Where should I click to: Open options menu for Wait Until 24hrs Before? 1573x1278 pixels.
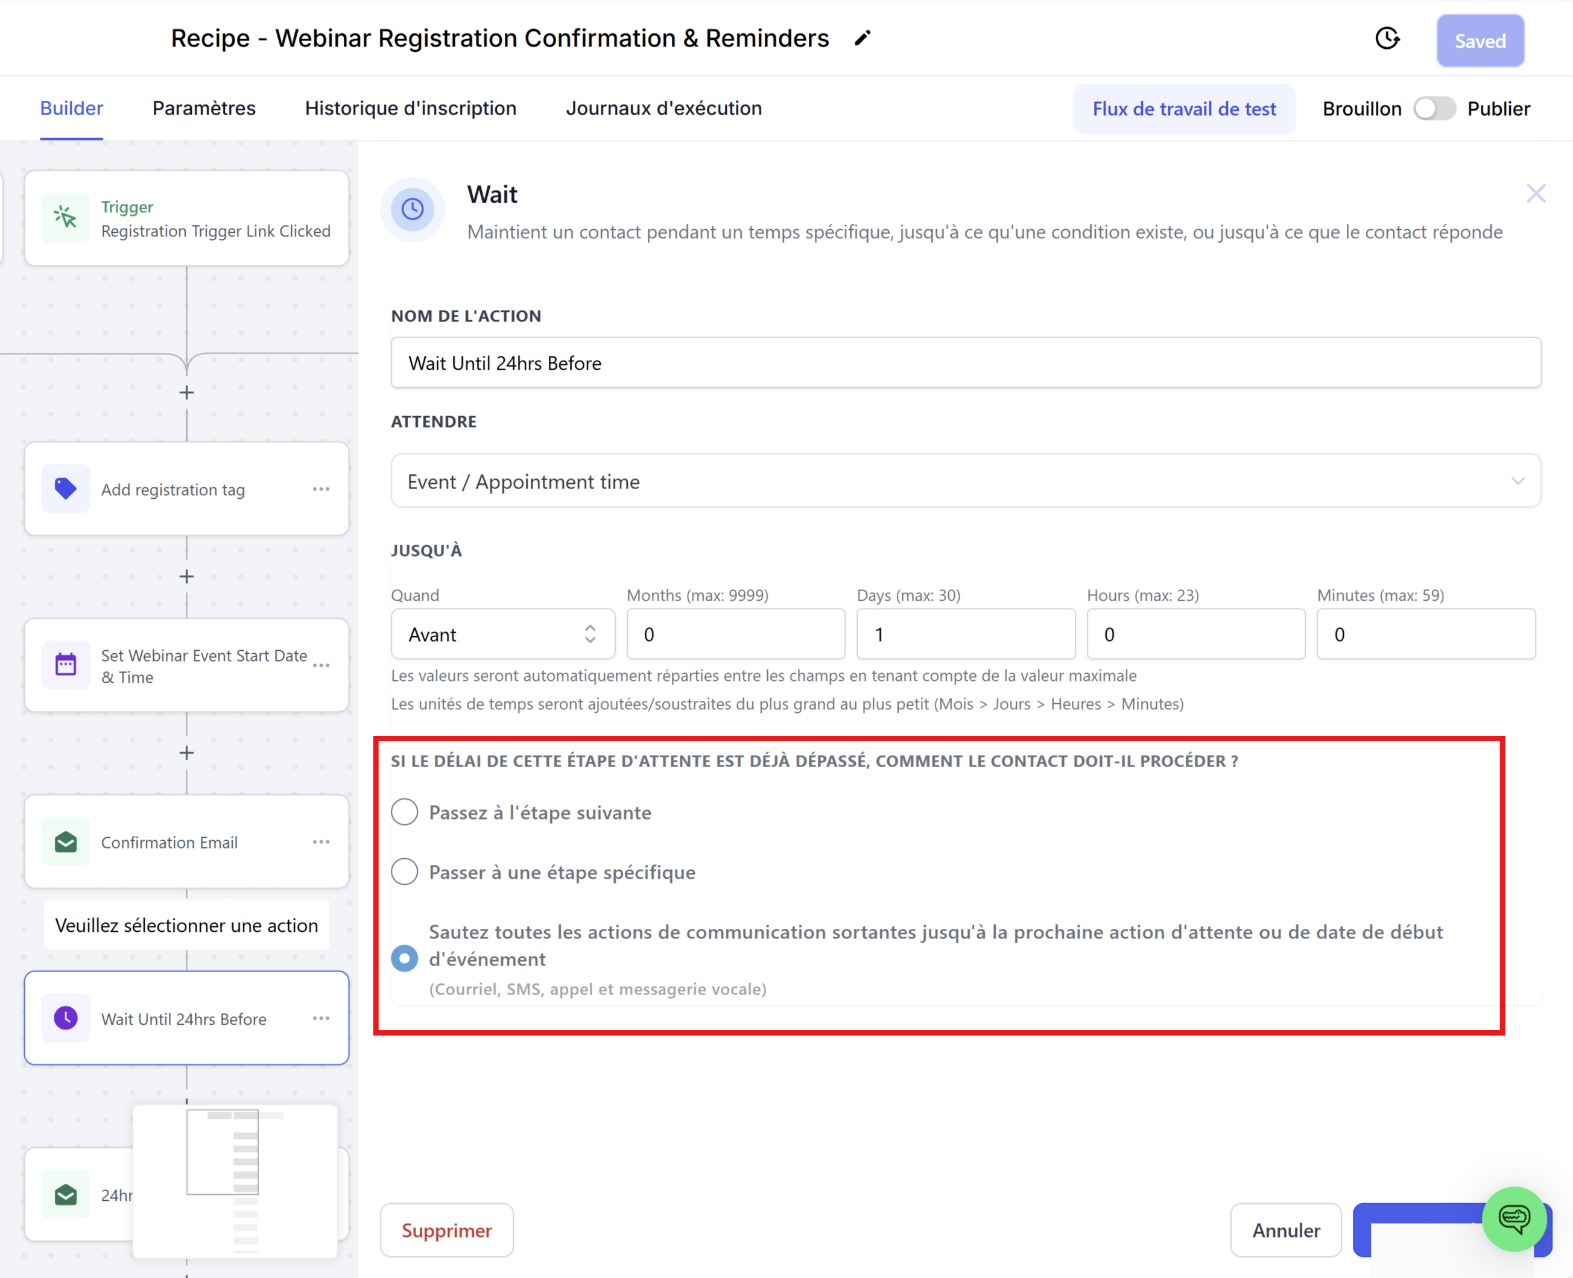(x=321, y=1018)
